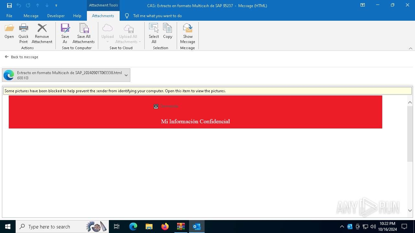The height and width of the screenshot is (233, 415).
Task: Save All Attachments to computer
Action: [84, 34]
